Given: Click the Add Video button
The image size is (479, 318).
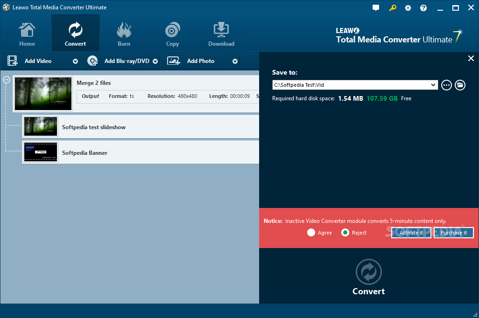Looking at the screenshot, I should pyautogui.click(x=35, y=61).
